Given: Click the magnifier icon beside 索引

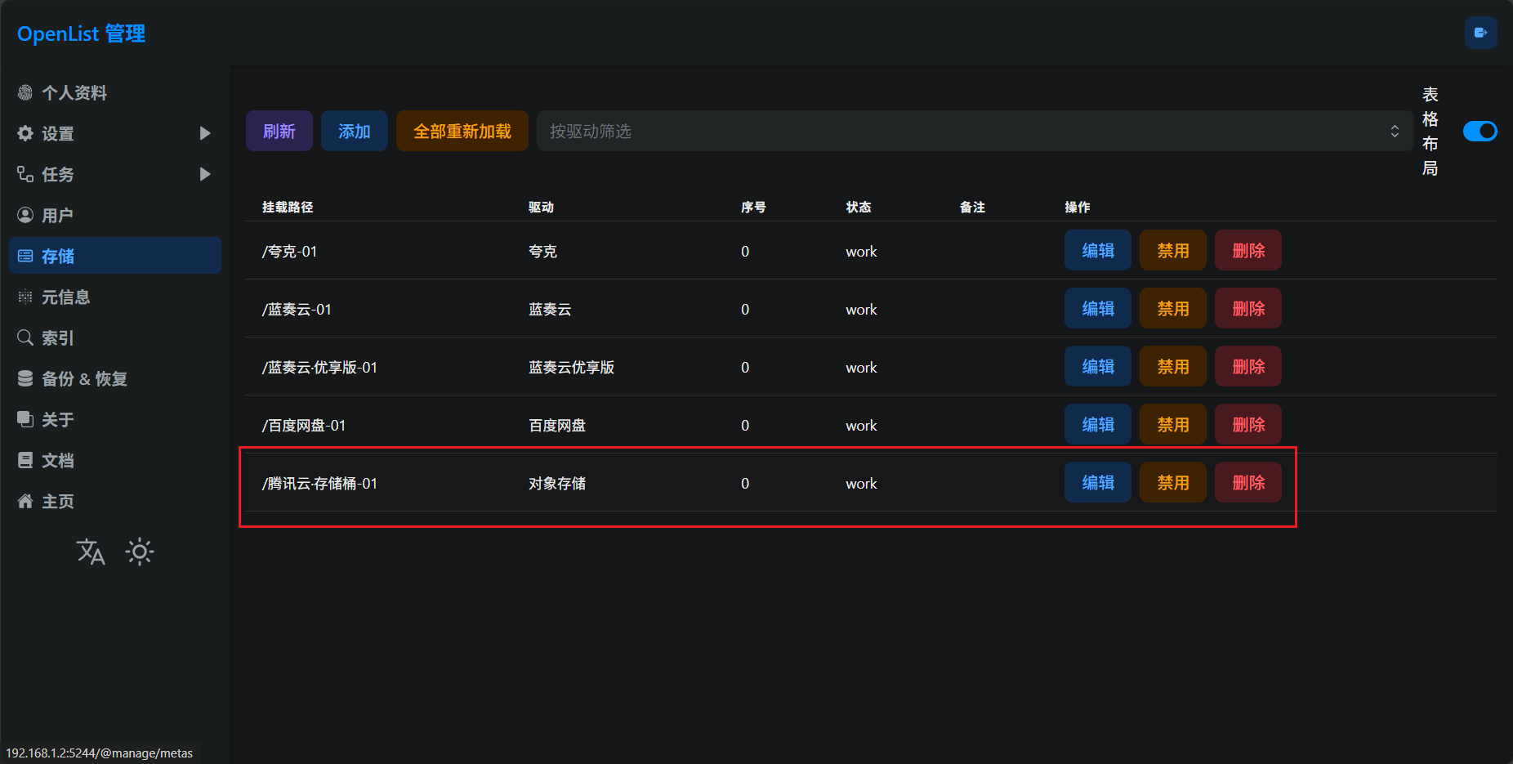Looking at the screenshot, I should pos(25,338).
